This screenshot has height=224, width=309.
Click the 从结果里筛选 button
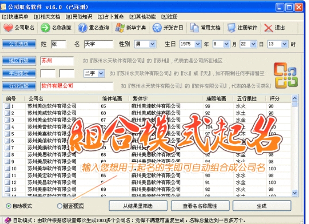[x=138, y=206]
